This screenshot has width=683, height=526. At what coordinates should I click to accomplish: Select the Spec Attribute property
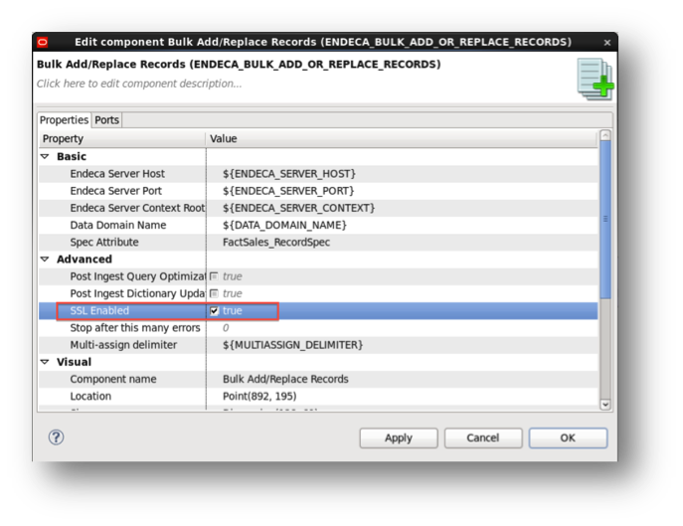(x=104, y=243)
